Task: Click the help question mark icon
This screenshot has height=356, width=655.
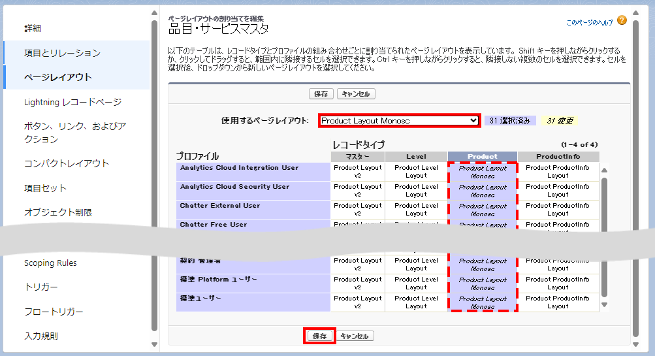Action: (x=621, y=22)
